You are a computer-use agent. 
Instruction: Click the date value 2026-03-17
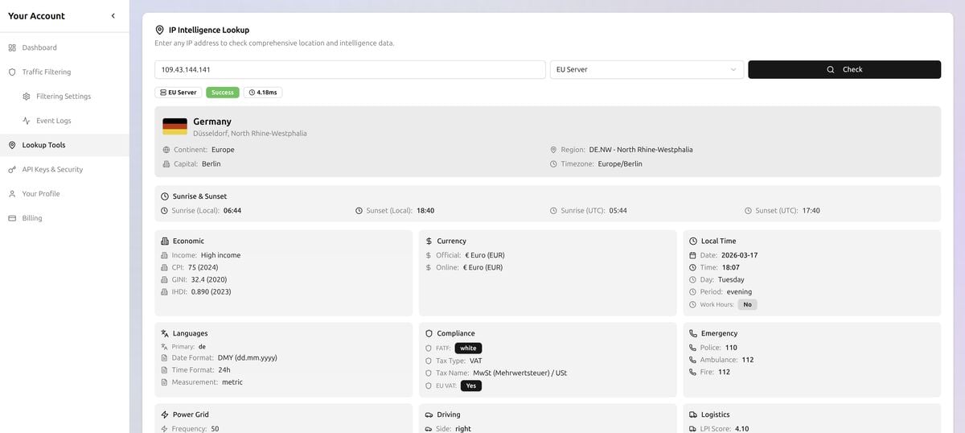click(x=739, y=255)
